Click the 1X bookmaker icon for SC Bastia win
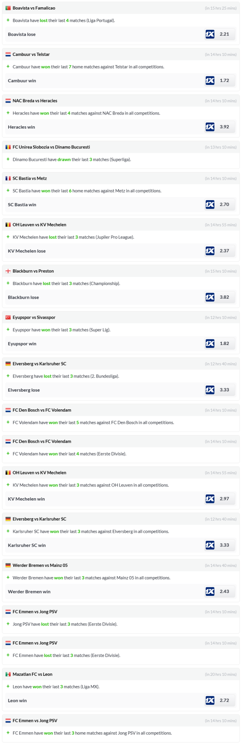The width and height of the screenshot is (241, 743). (210, 205)
